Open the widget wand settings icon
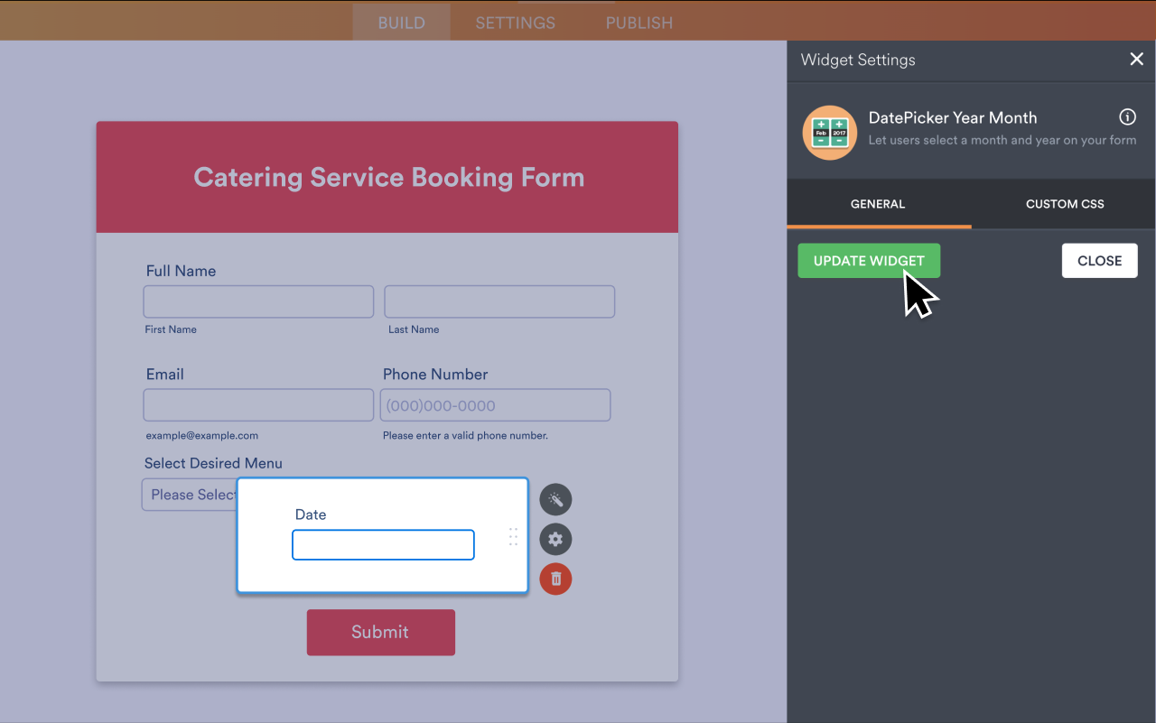This screenshot has width=1156, height=723. click(x=555, y=499)
